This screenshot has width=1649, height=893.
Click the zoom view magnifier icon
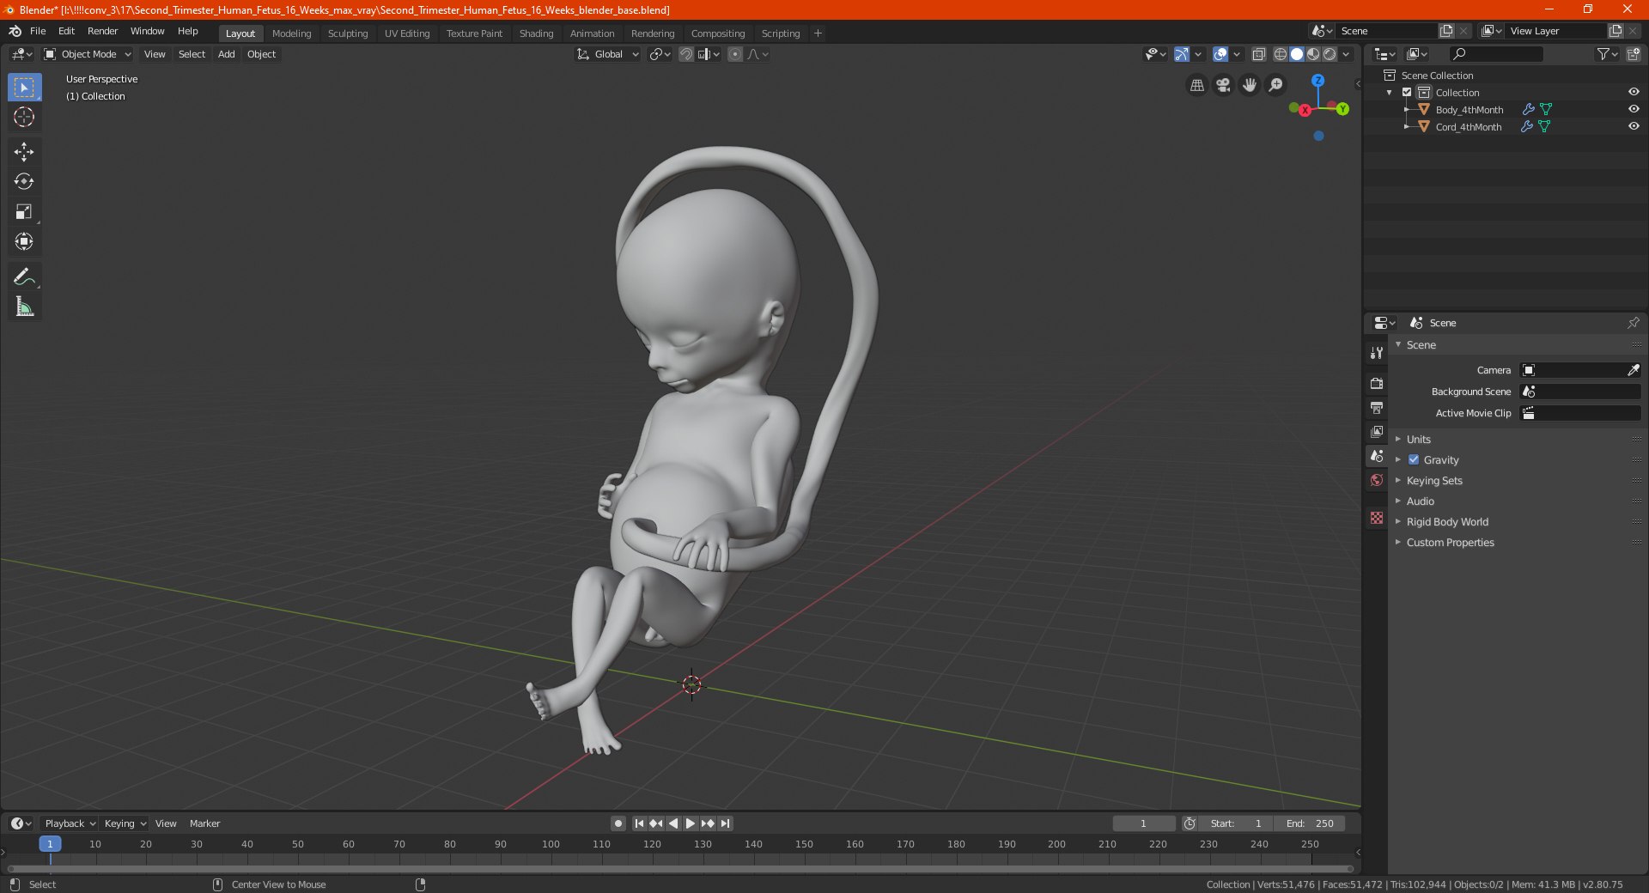1276,85
